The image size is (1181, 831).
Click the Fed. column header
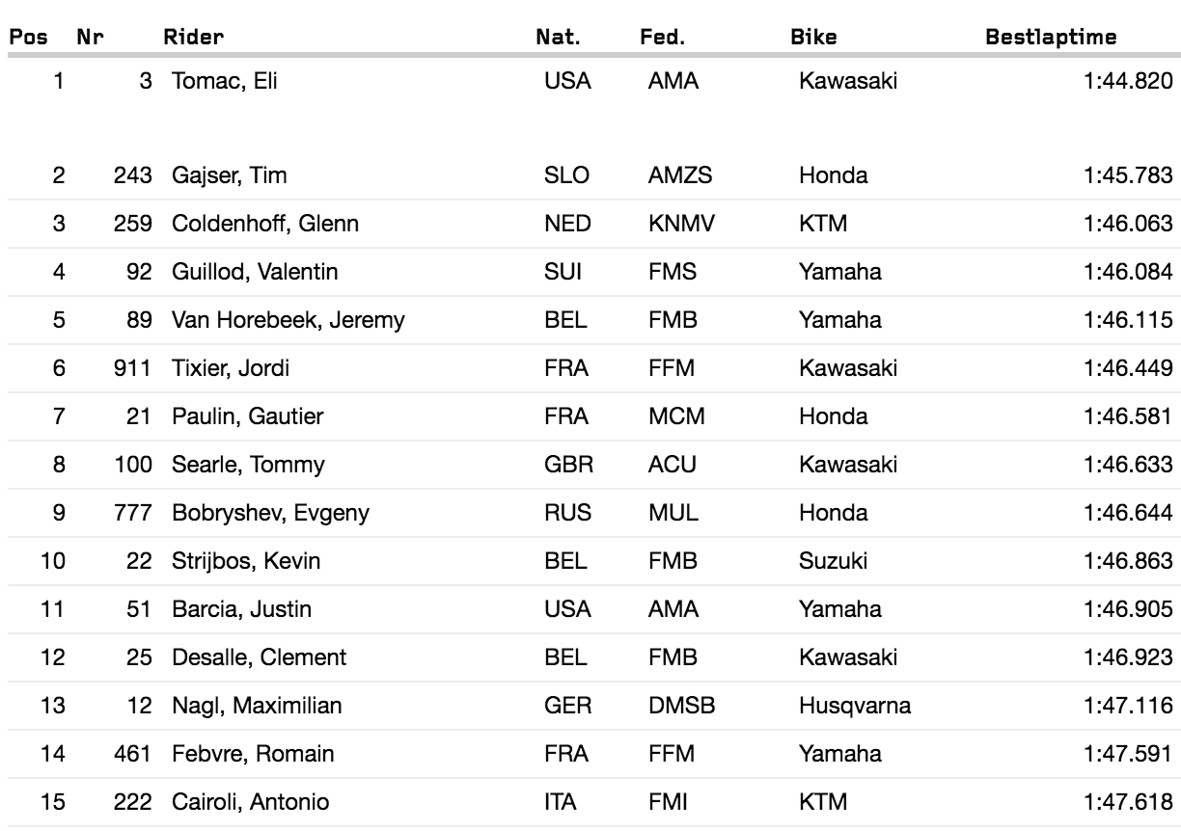coord(662,38)
